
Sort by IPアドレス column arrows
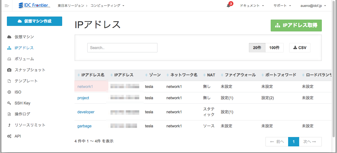(112, 75)
